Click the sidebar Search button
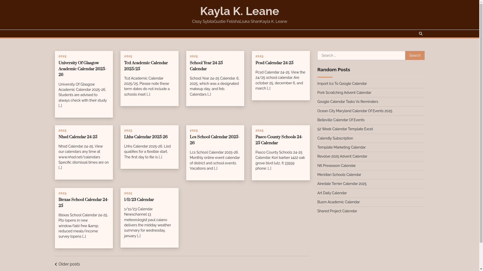483x271 pixels. tap(415, 55)
